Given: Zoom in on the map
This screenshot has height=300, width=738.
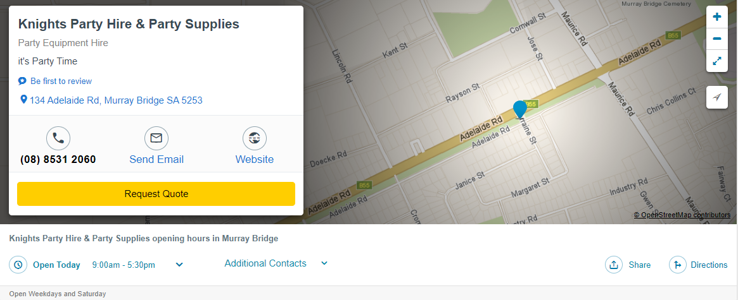Looking at the screenshot, I should 717,17.
